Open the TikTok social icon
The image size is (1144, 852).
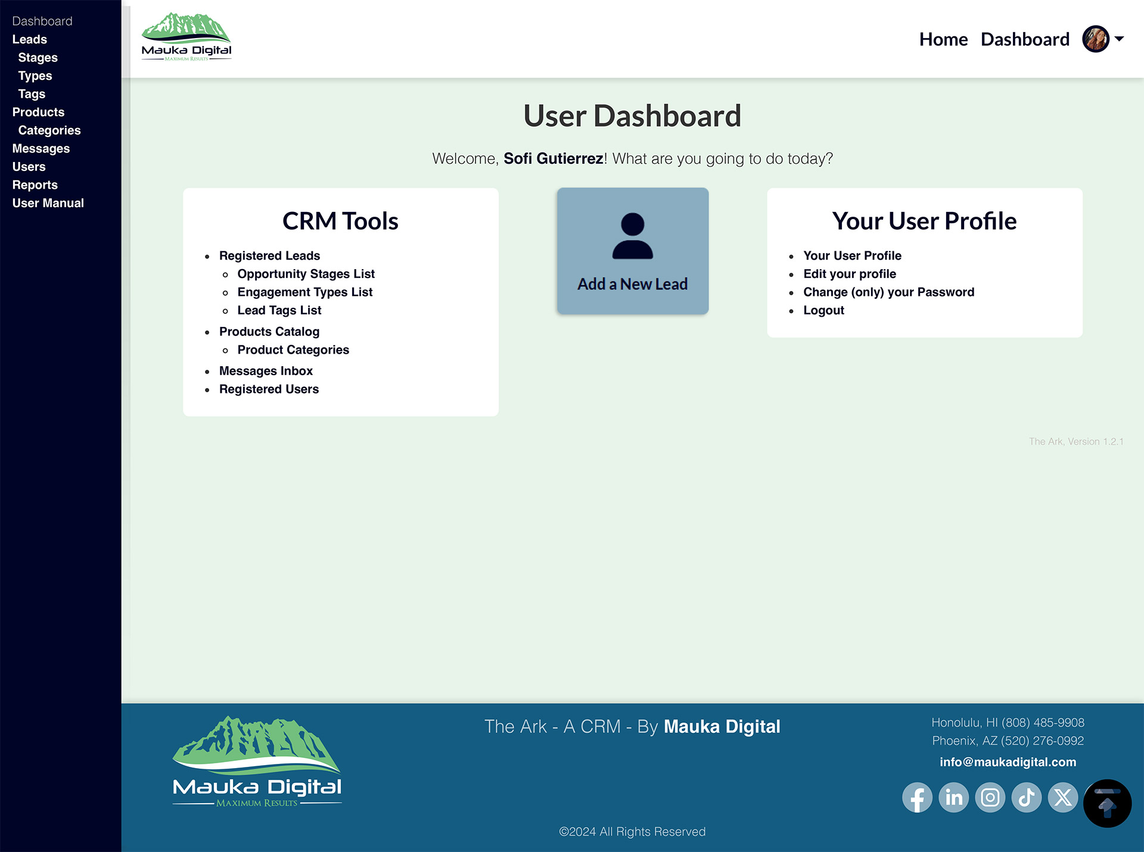(x=1027, y=797)
